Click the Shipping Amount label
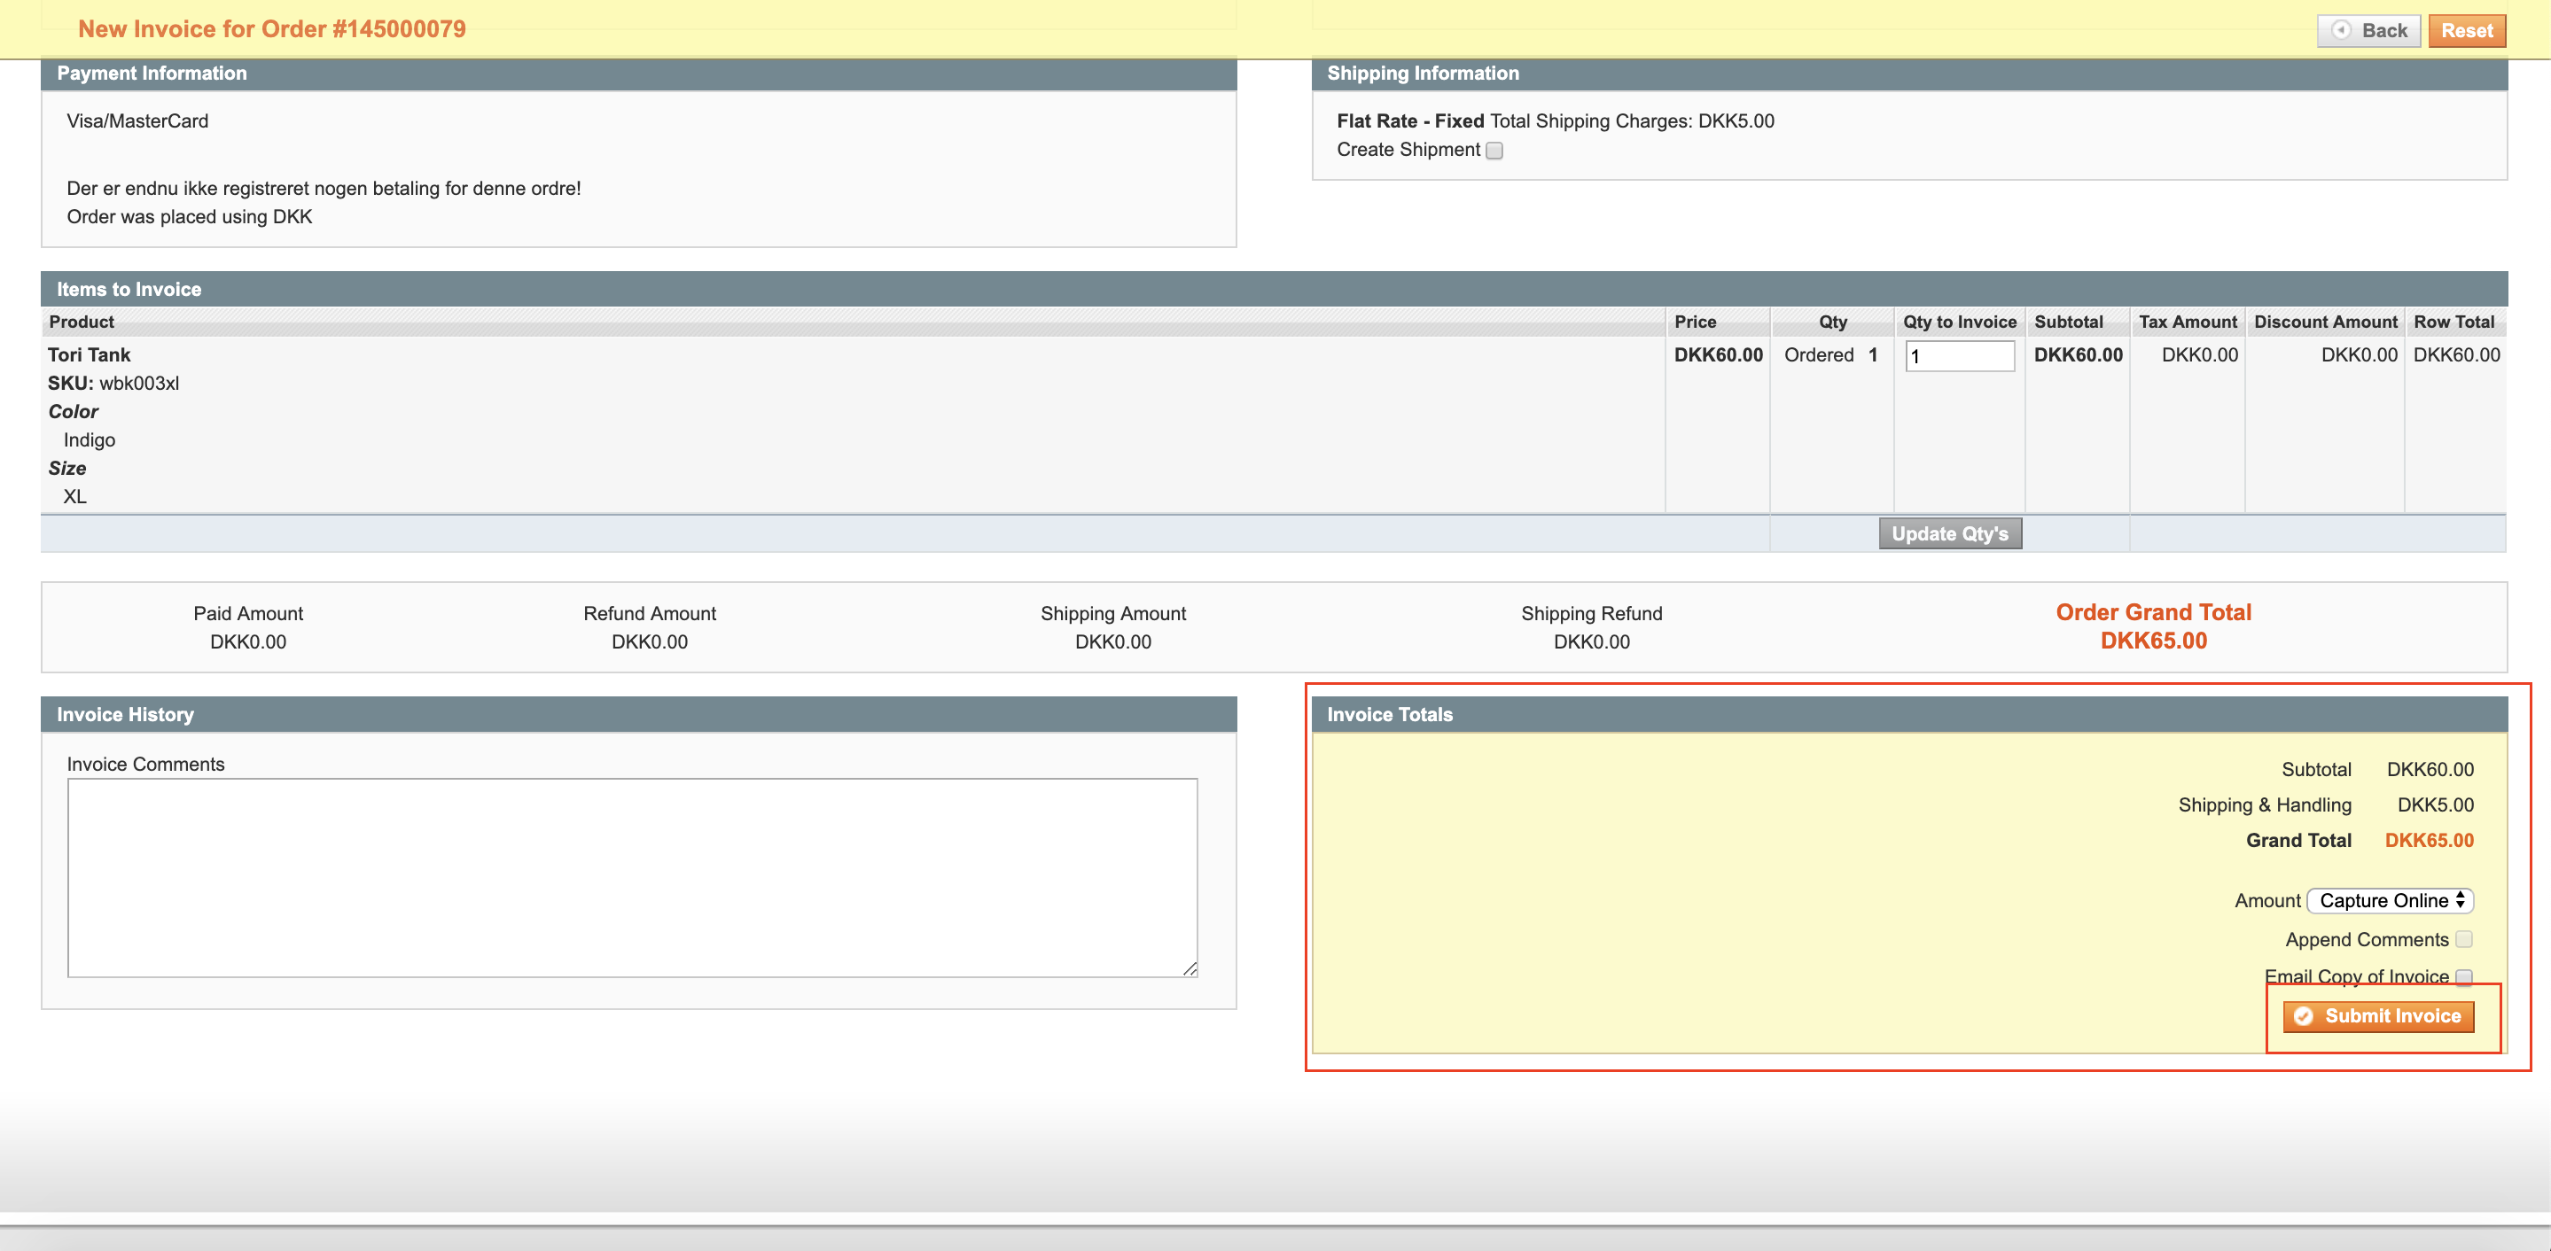Viewport: 2551px width, 1251px height. 1112,614
